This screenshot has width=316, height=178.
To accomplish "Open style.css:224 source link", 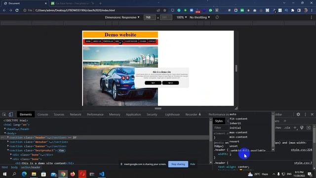I will [x=301, y=150].
